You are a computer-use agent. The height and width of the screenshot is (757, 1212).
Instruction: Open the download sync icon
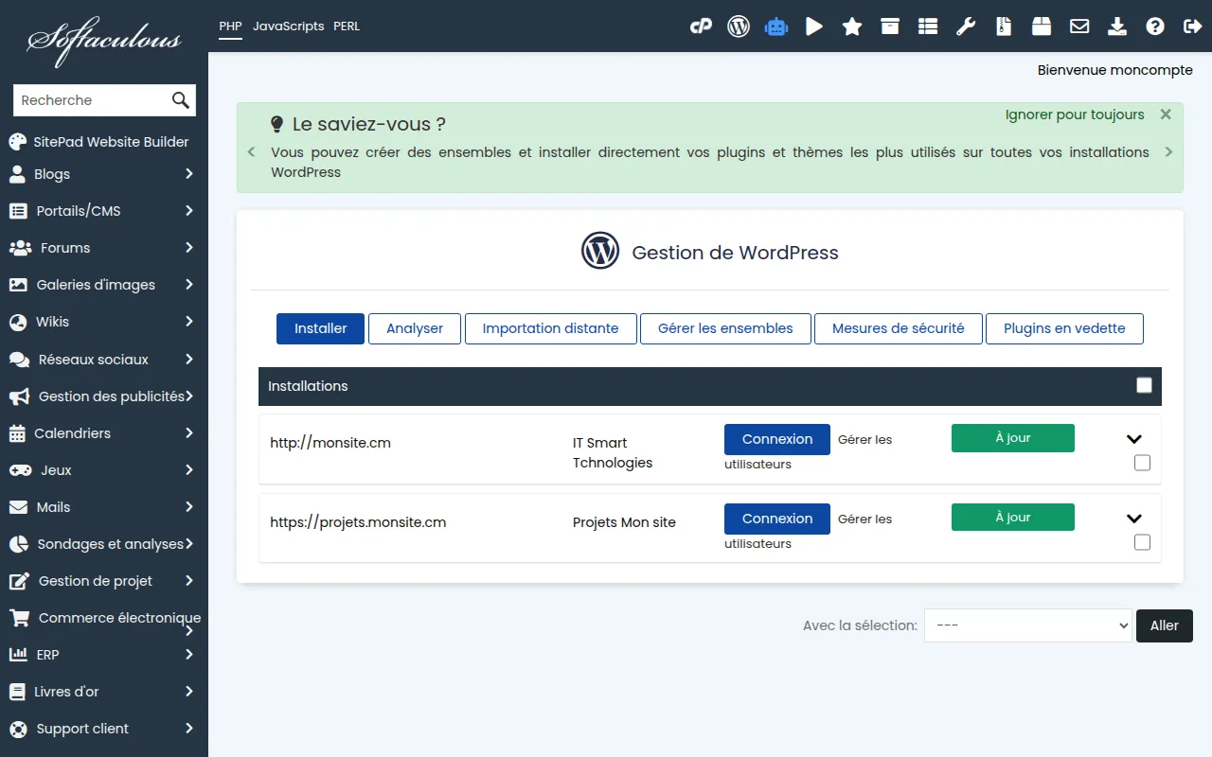(1117, 26)
